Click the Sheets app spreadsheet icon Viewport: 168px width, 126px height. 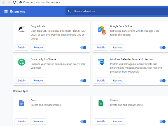tap(101, 103)
